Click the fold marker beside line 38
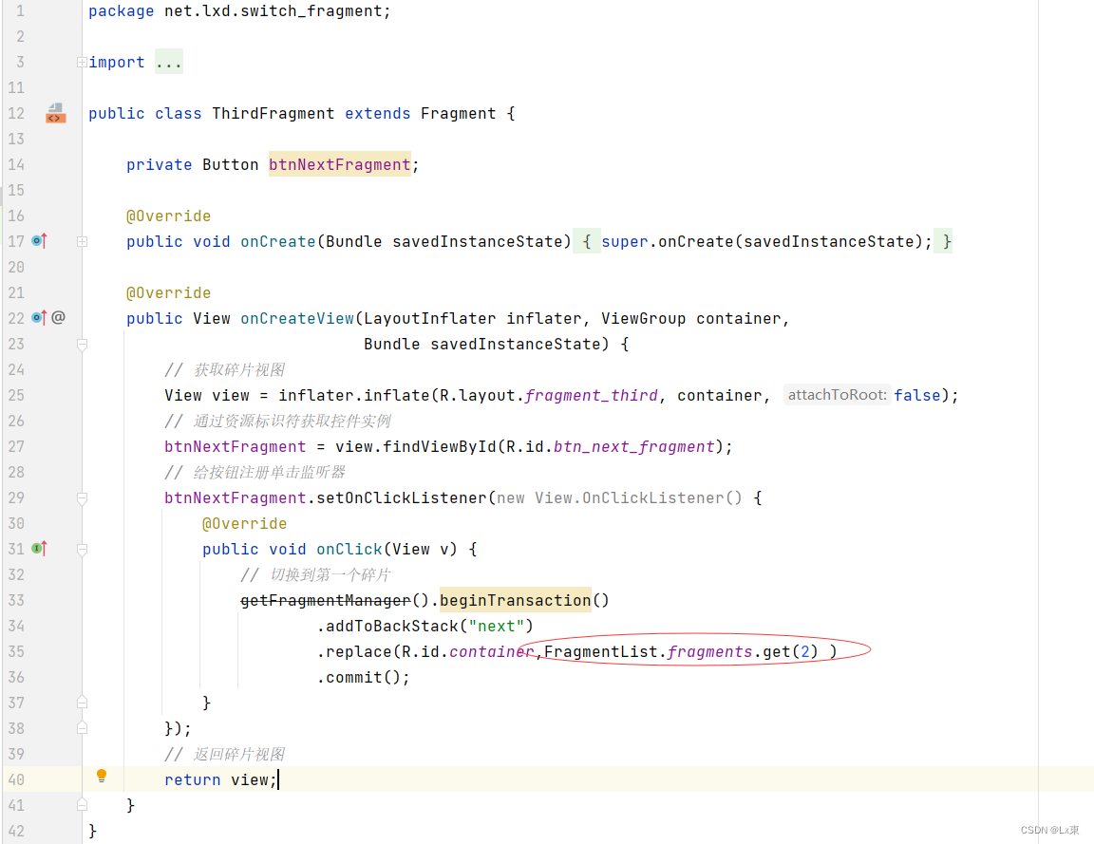 [82, 726]
